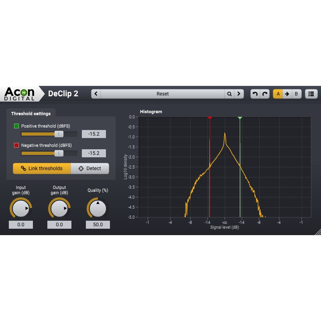This screenshot has height=321, width=321.
Task: Click the negative threshold slider handle
Action: (x=59, y=153)
